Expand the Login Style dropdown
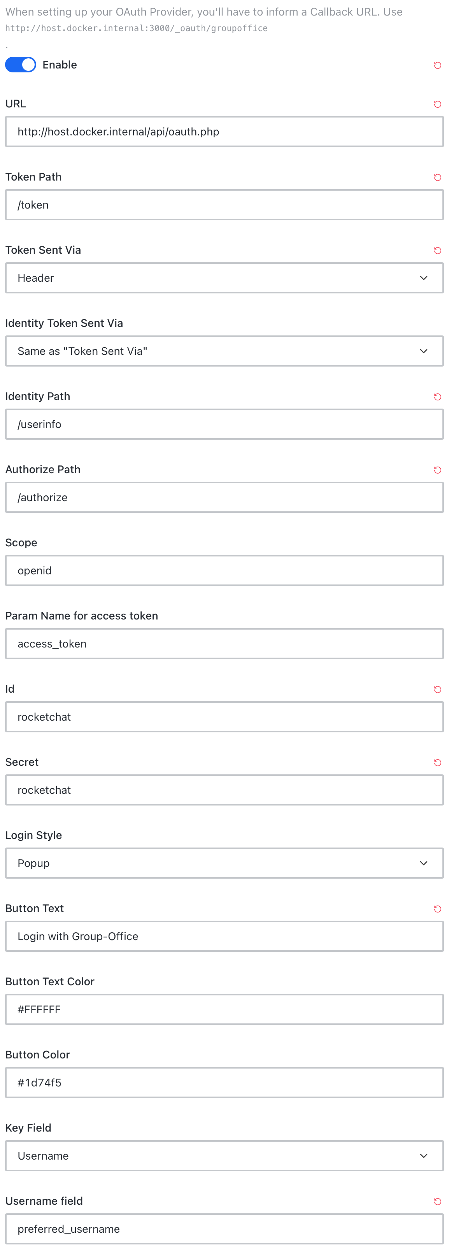This screenshot has width=456, height=1260. pos(224,863)
